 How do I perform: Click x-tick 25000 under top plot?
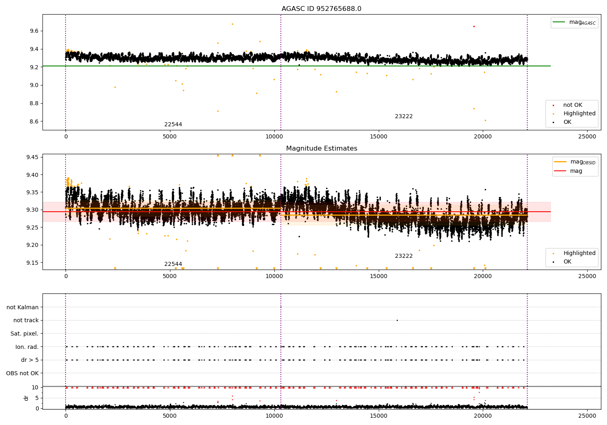[x=587, y=137]
